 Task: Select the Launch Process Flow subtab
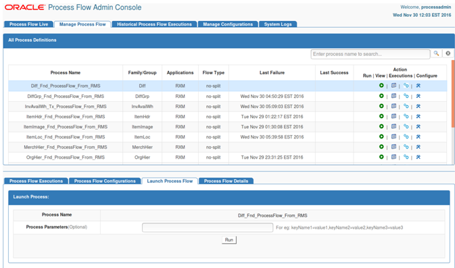point(170,181)
